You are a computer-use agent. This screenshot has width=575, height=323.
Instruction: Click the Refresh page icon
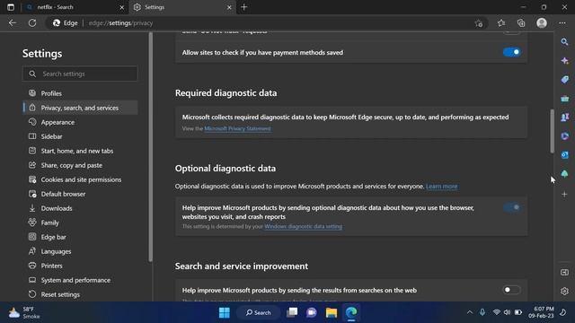(x=32, y=23)
